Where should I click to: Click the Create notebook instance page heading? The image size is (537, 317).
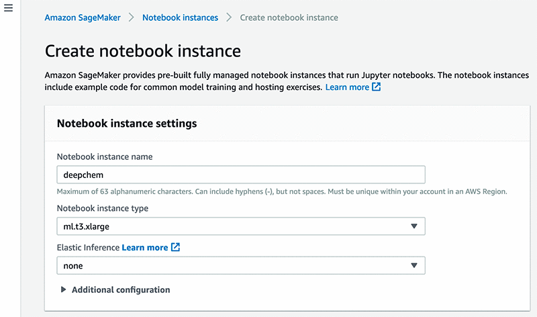pyautogui.click(x=142, y=51)
